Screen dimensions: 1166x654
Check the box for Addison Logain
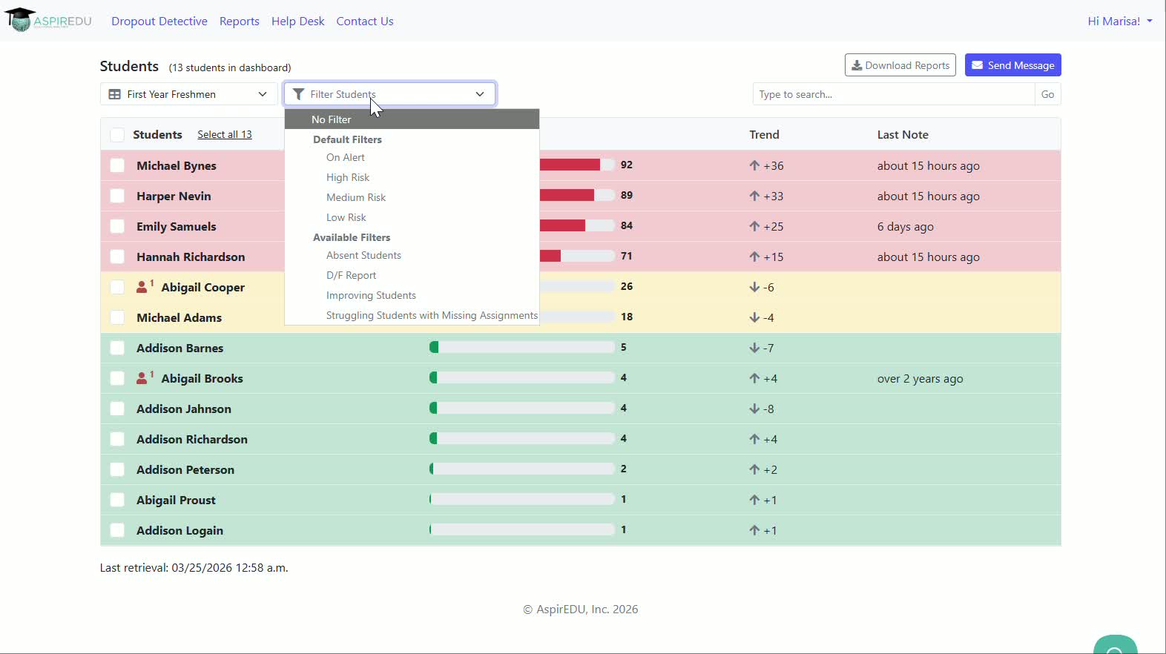(117, 530)
